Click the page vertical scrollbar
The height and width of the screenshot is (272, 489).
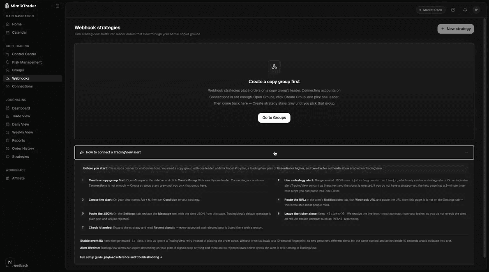[x=484, y=137]
